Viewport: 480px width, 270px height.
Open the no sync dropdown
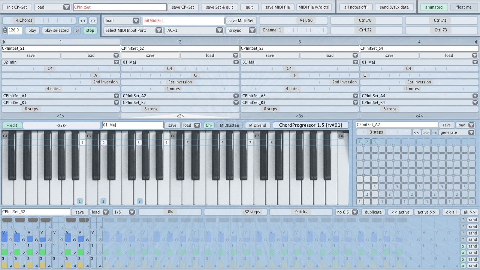pos(241,30)
